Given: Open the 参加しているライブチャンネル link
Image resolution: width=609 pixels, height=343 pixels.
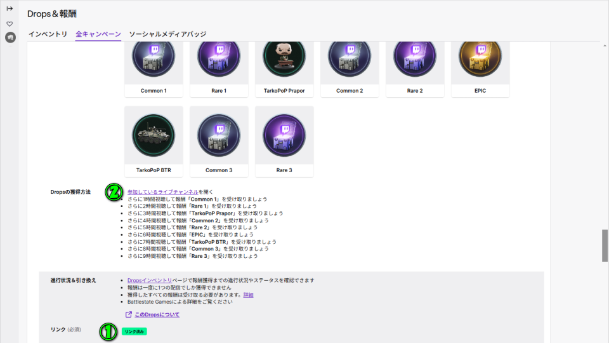Looking at the screenshot, I should [163, 192].
